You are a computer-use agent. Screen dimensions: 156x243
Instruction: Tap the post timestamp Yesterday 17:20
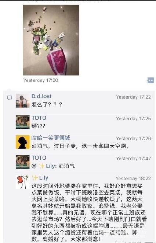41,80
